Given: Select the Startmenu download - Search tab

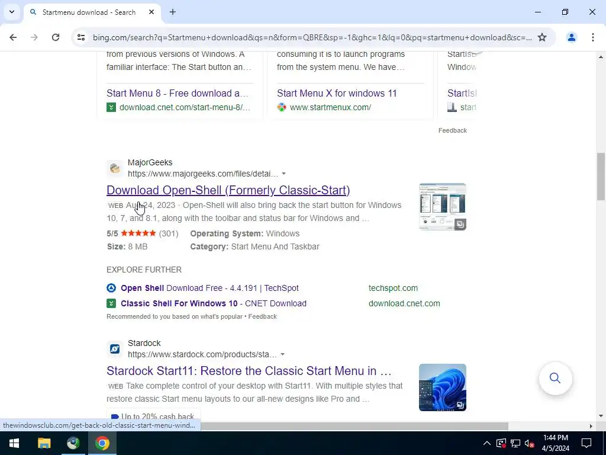Looking at the screenshot, I should (x=93, y=12).
